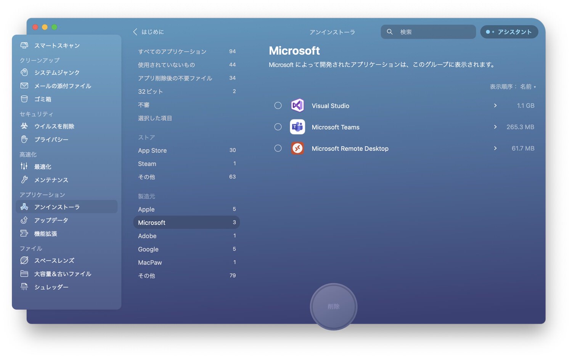Select the 不審 category
This screenshot has width=572, height=359.
click(186, 105)
